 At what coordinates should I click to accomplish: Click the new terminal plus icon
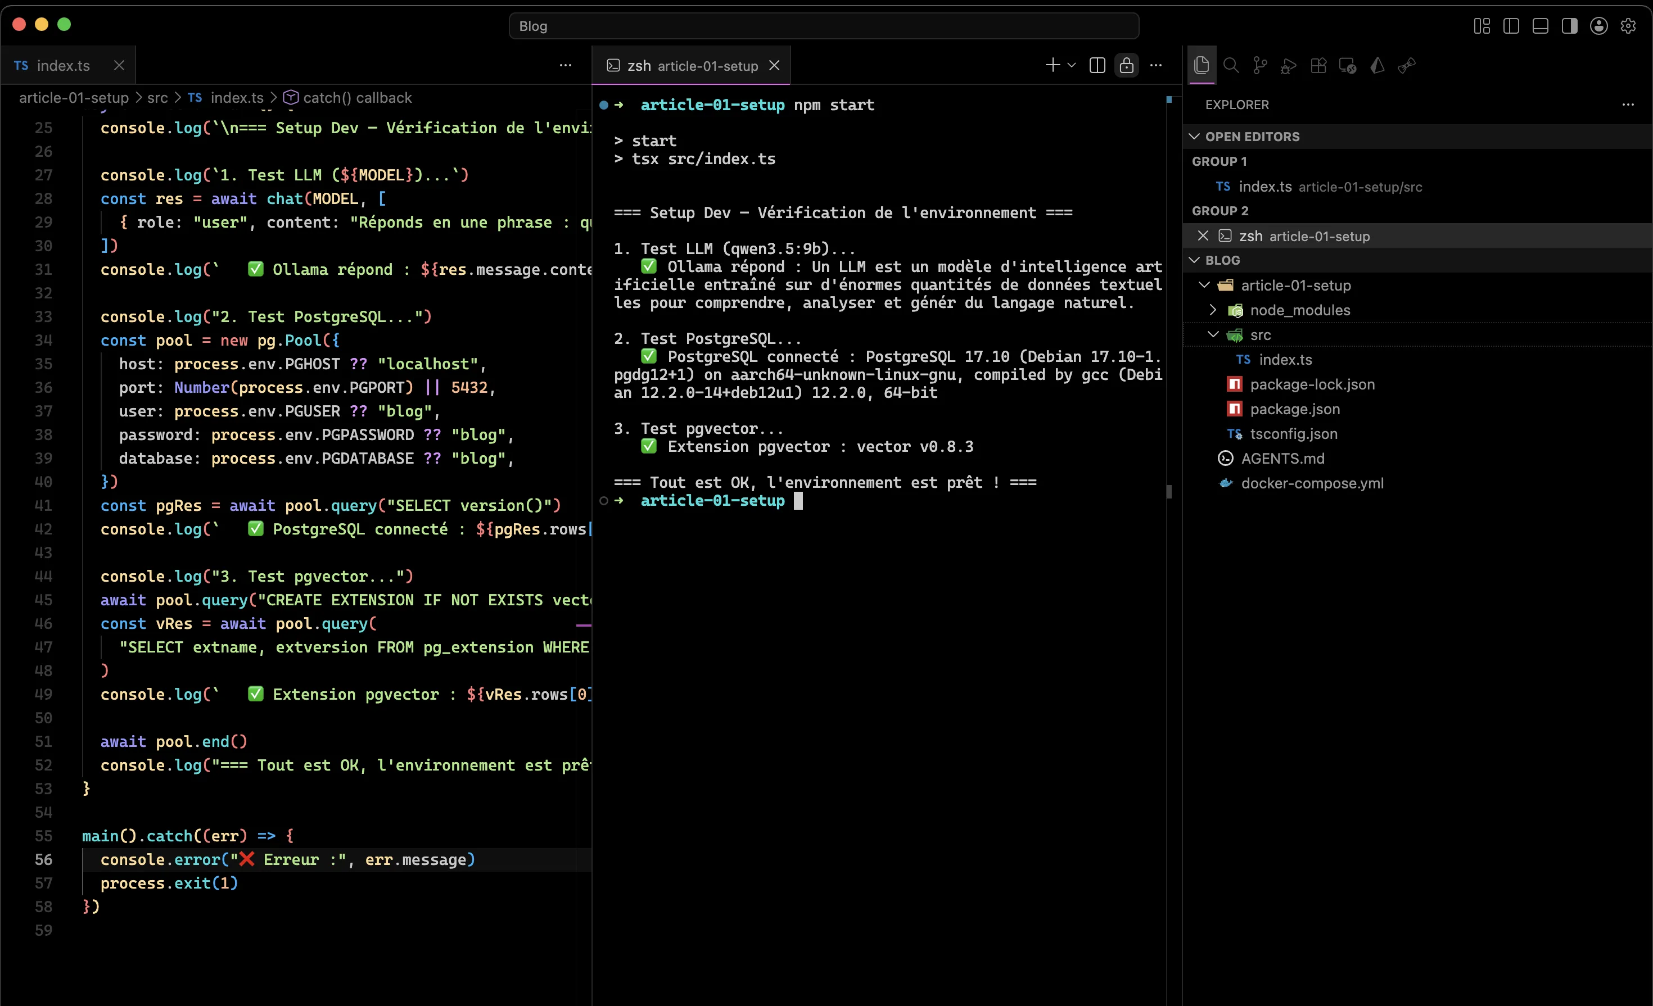click(x=1053, y=65)
